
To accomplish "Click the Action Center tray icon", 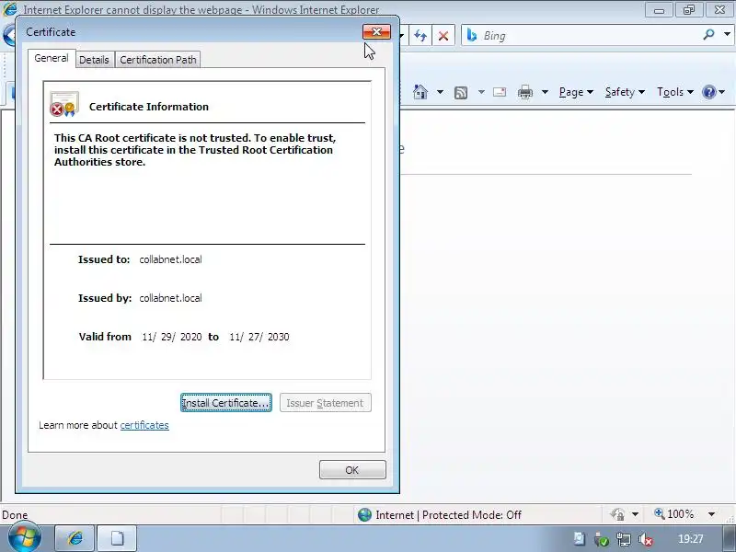I will pyautogui.click(x=580, y=539).
